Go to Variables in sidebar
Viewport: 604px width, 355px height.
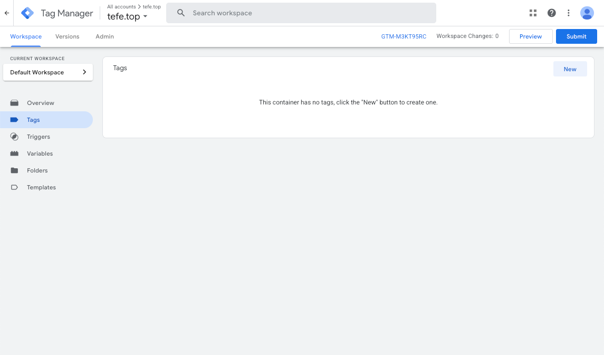coord(40,153)
